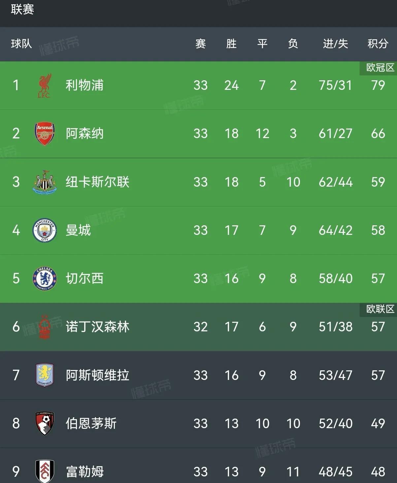Viewport: 397px width, 483px height.
Task: Click the Manchester City crest
Action: [x=45, y=230]
